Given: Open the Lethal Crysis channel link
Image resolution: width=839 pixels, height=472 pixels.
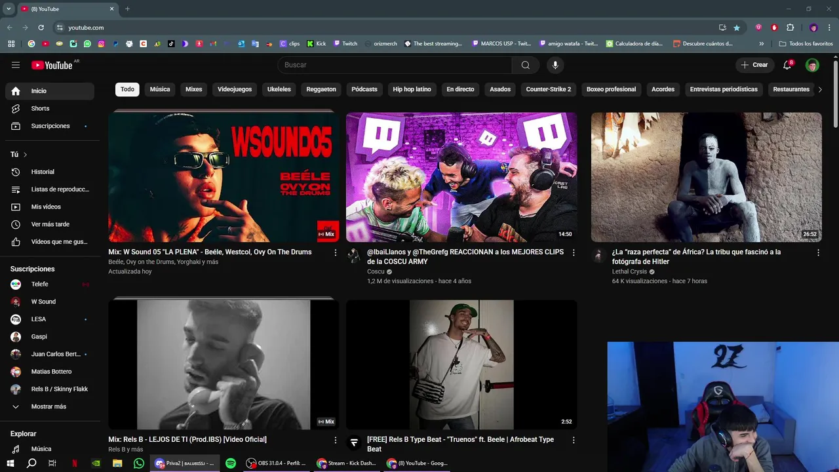Looking at the screenshot, I should [x=629, y=271].
